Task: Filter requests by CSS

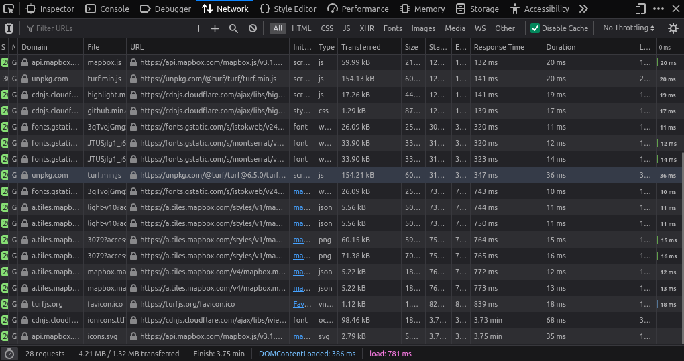Action: pos(327,28)
